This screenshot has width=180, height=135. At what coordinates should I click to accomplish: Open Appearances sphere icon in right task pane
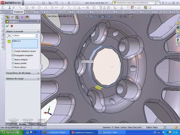click(178, 40)
